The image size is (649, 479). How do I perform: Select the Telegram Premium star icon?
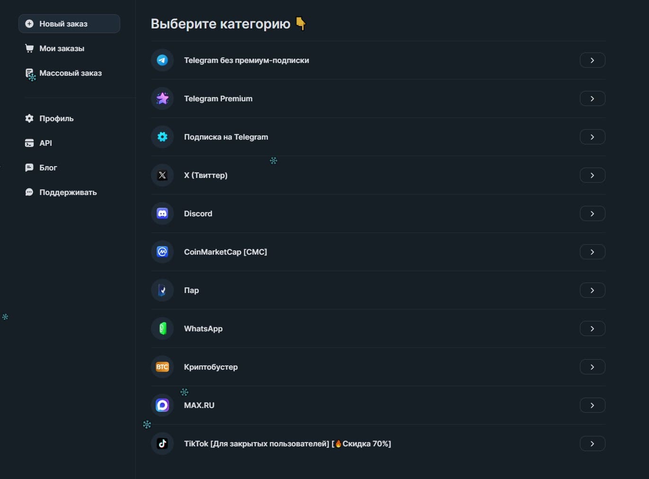tap(162, 98)
